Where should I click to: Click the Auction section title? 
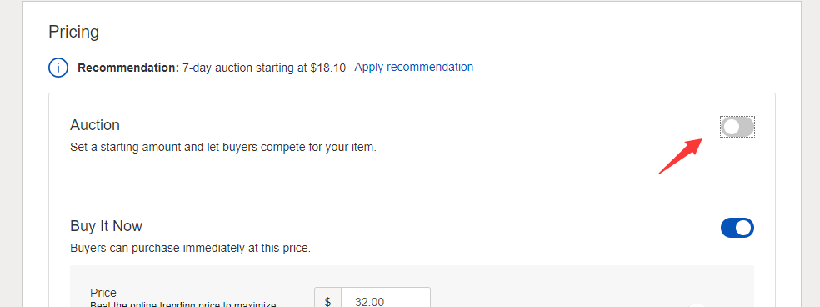(95, 125)
